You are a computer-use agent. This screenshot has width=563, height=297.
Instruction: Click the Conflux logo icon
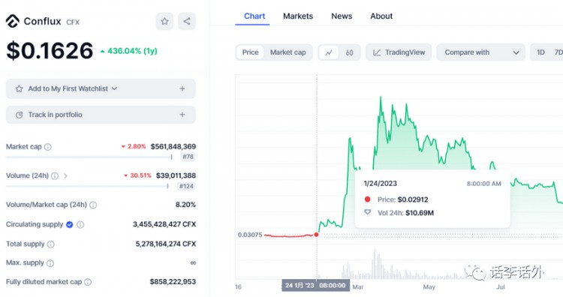pyautogui.click(x=13, y=22)
